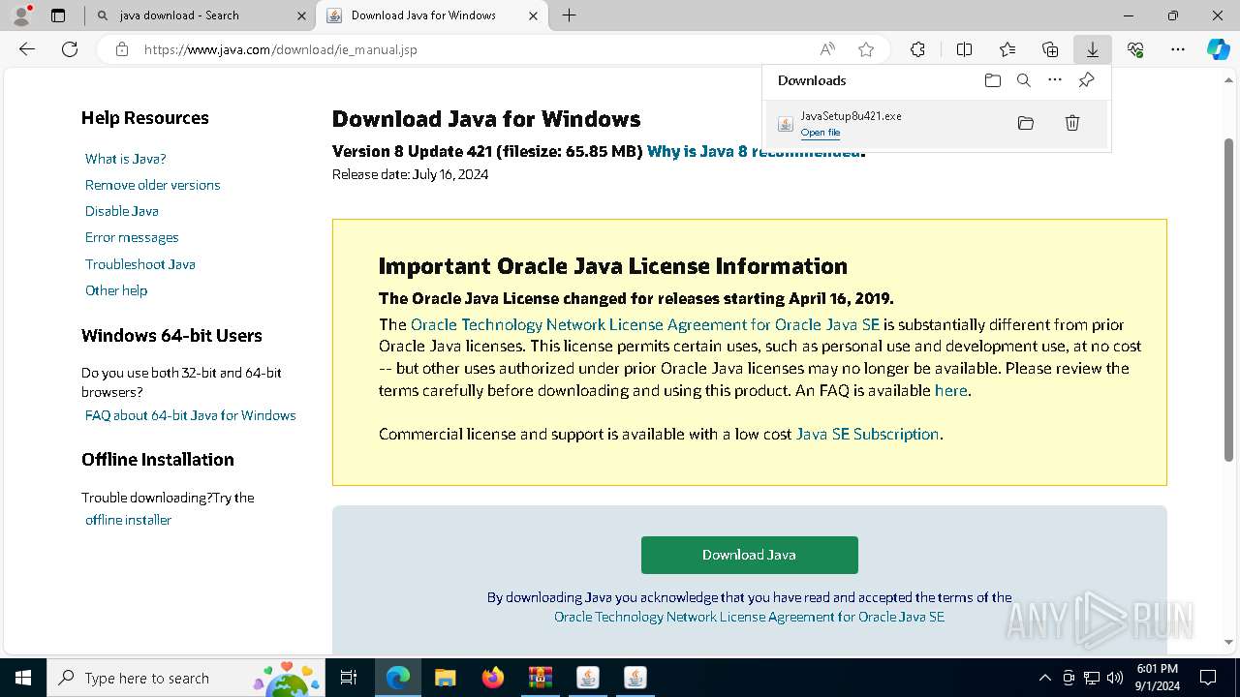Open Settings and more ellipsis
1240x697 pixels.
[x=1178, y=49]
